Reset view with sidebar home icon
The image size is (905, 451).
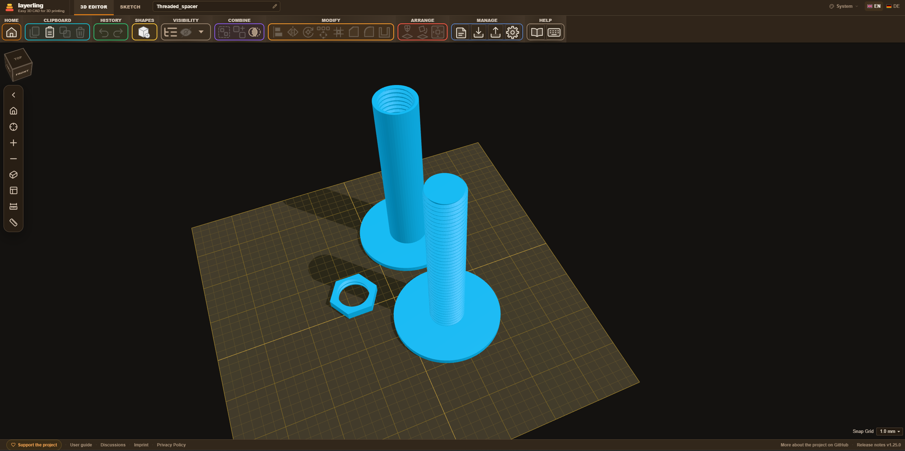[13, 111]
